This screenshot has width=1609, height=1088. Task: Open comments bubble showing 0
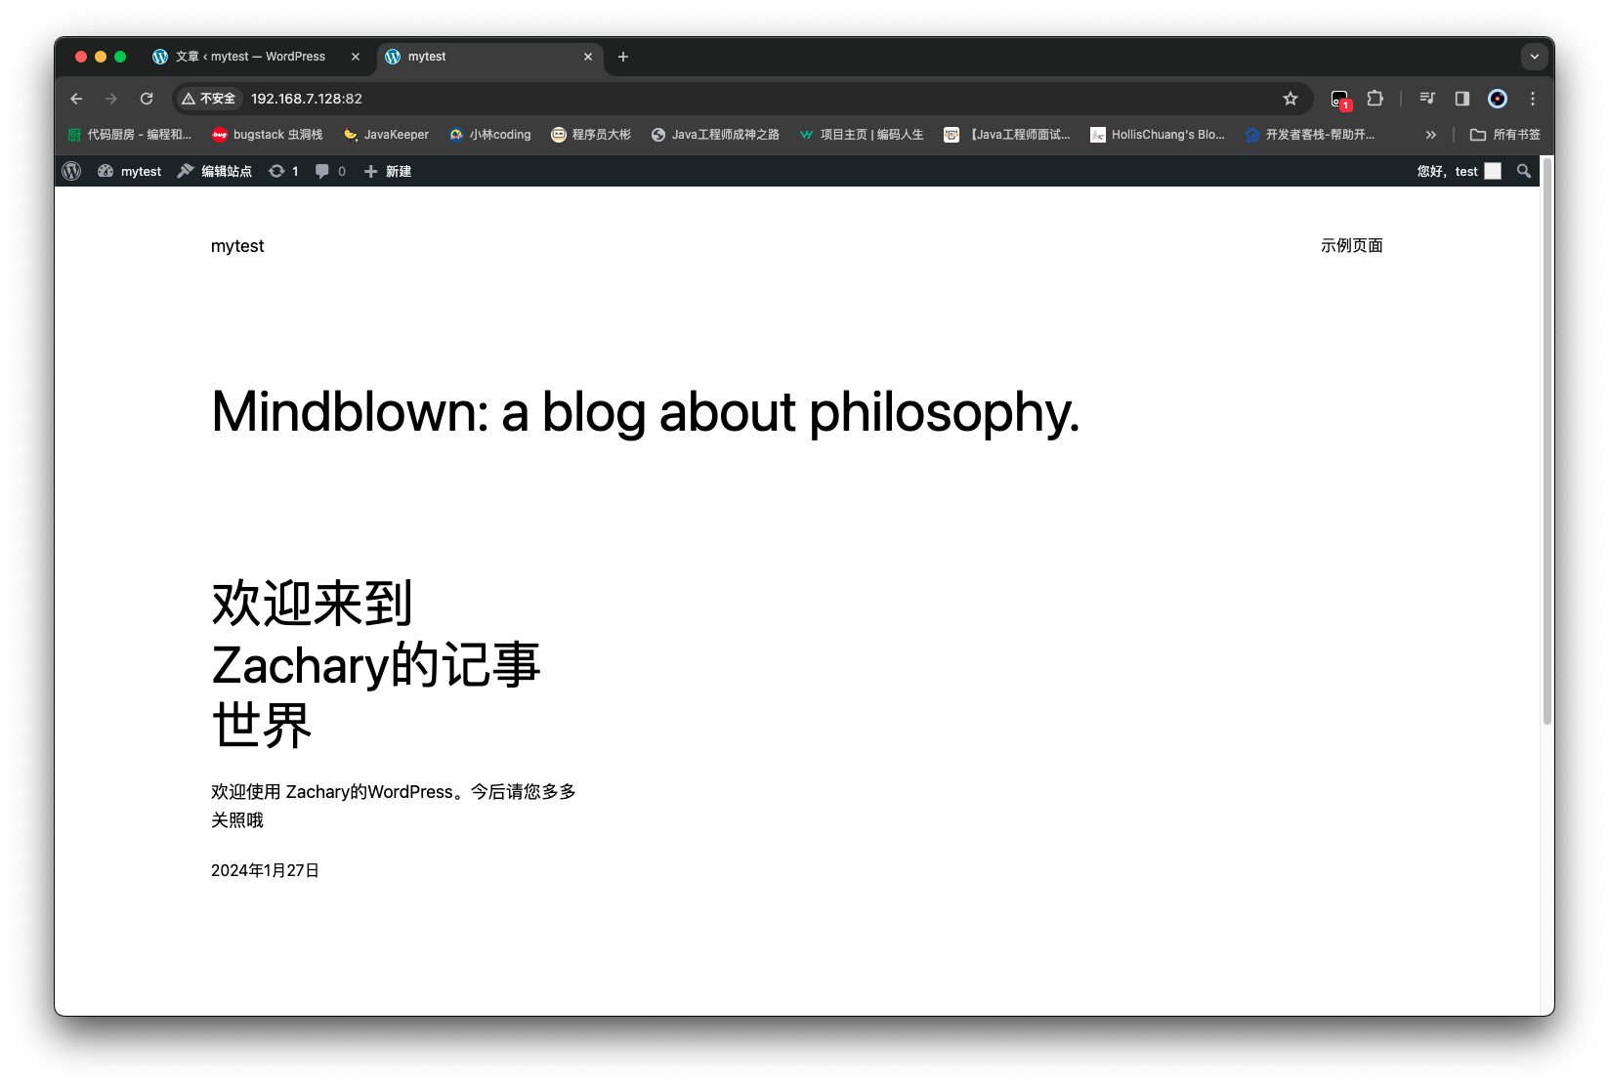330,171
